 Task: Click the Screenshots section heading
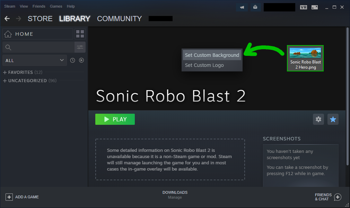coord(282,139)
